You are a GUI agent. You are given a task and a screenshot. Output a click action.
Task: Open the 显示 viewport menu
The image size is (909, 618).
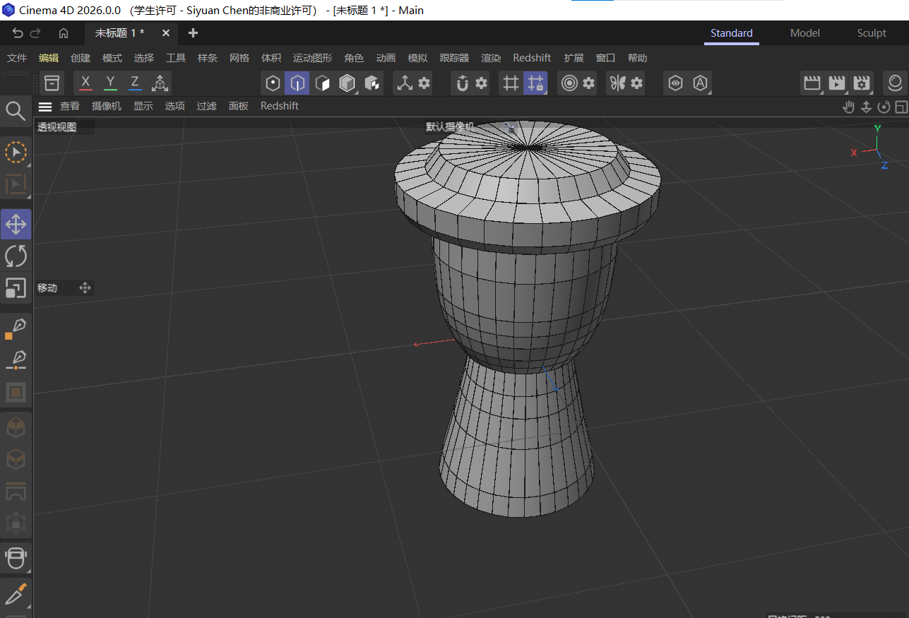(143, 106)
